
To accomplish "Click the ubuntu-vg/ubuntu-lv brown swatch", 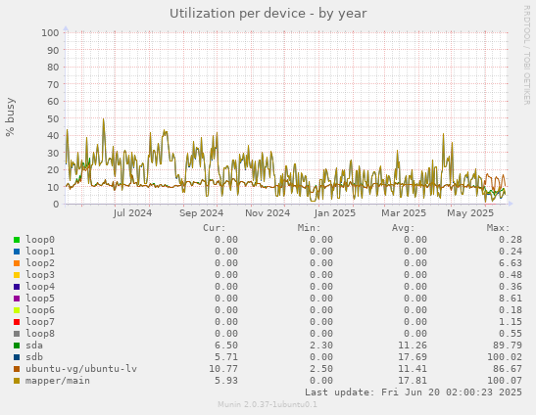I will pos(17,369).
